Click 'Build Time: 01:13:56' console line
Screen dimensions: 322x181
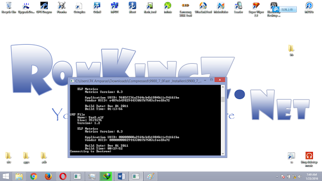pos(104,109)
